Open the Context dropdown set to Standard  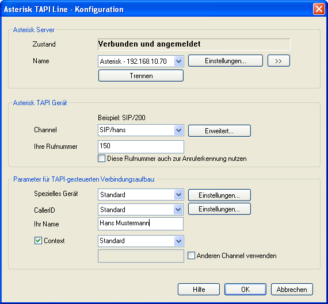(x=141, y=241)
